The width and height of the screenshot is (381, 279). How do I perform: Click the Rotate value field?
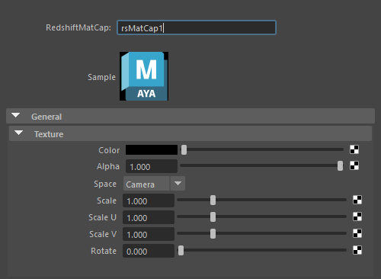[149, 251]
